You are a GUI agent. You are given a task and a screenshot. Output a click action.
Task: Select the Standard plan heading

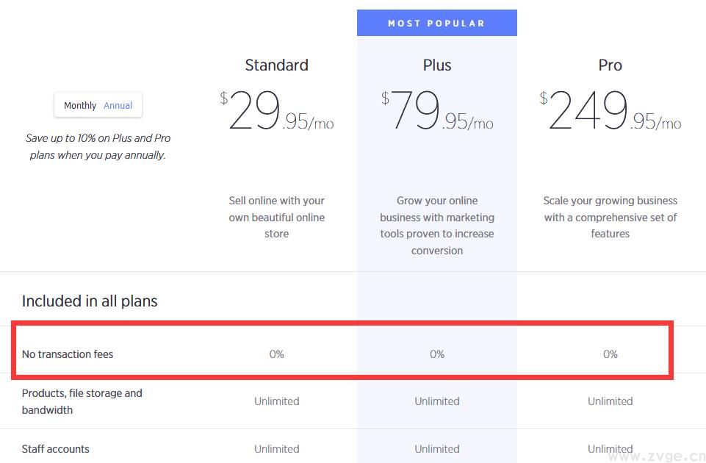276,65
